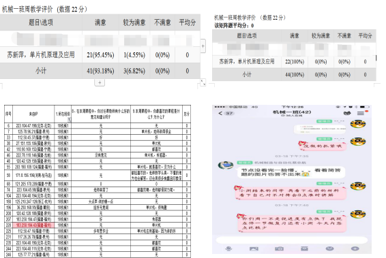Open the shared image thumbnail message
This screenshot has width=386, height=258.
pos(320,129)
